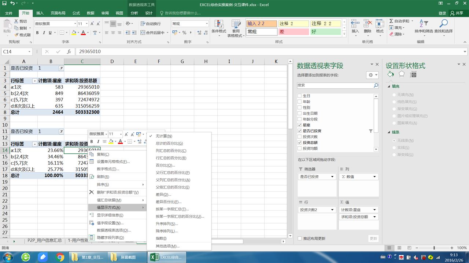The height and width of the screenshot is (263, 469).
Task: Open dropdown for 投资次数2 in rows area
Action: click(x=332, y=210)
